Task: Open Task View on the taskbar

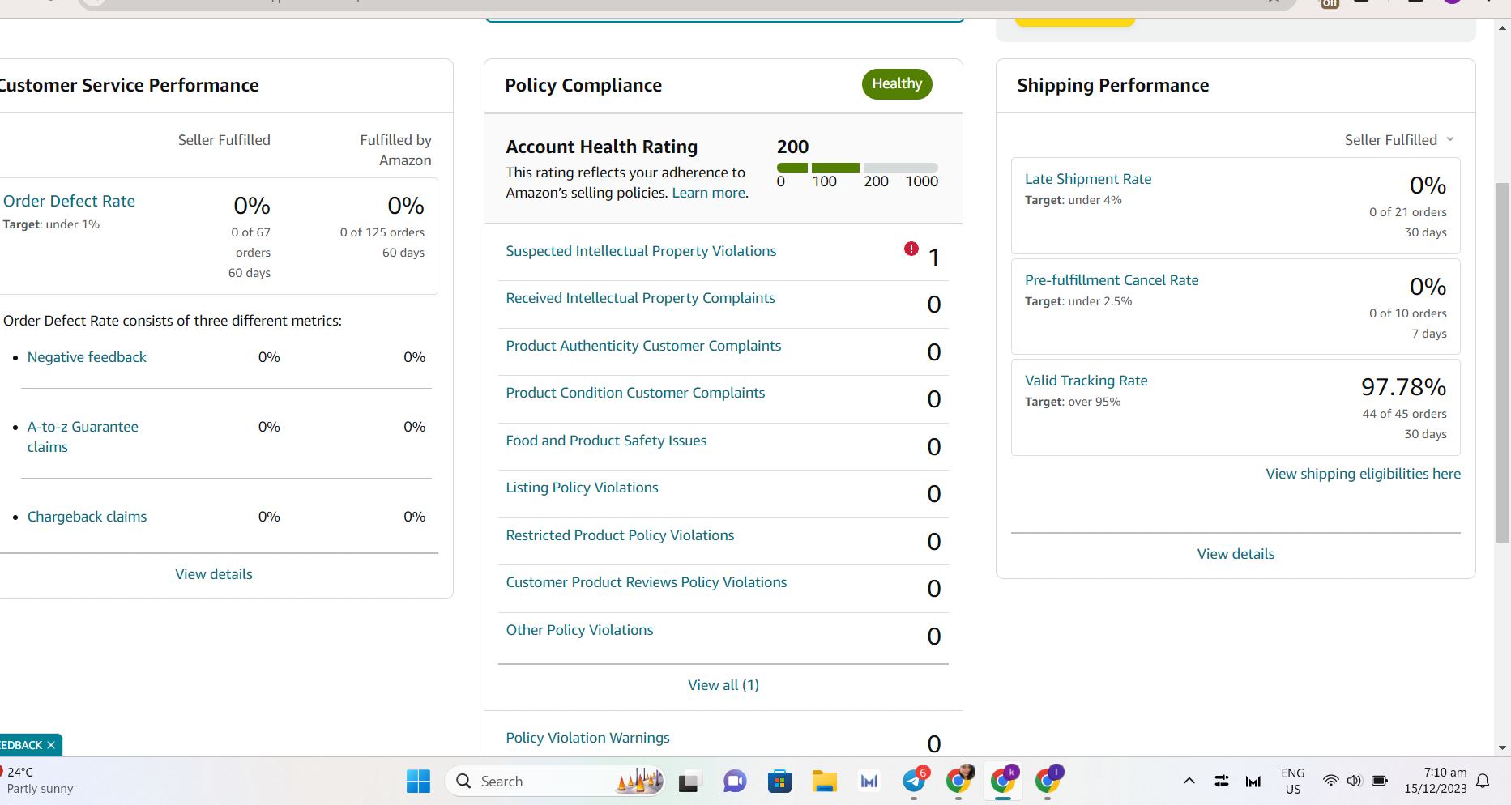Action: point(689,782)
